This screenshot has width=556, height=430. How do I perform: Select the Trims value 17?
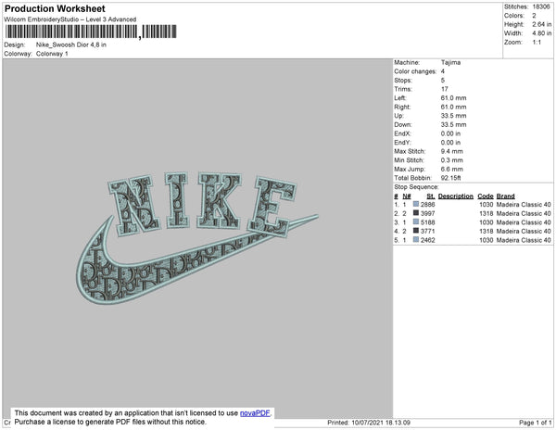point(445,89)
